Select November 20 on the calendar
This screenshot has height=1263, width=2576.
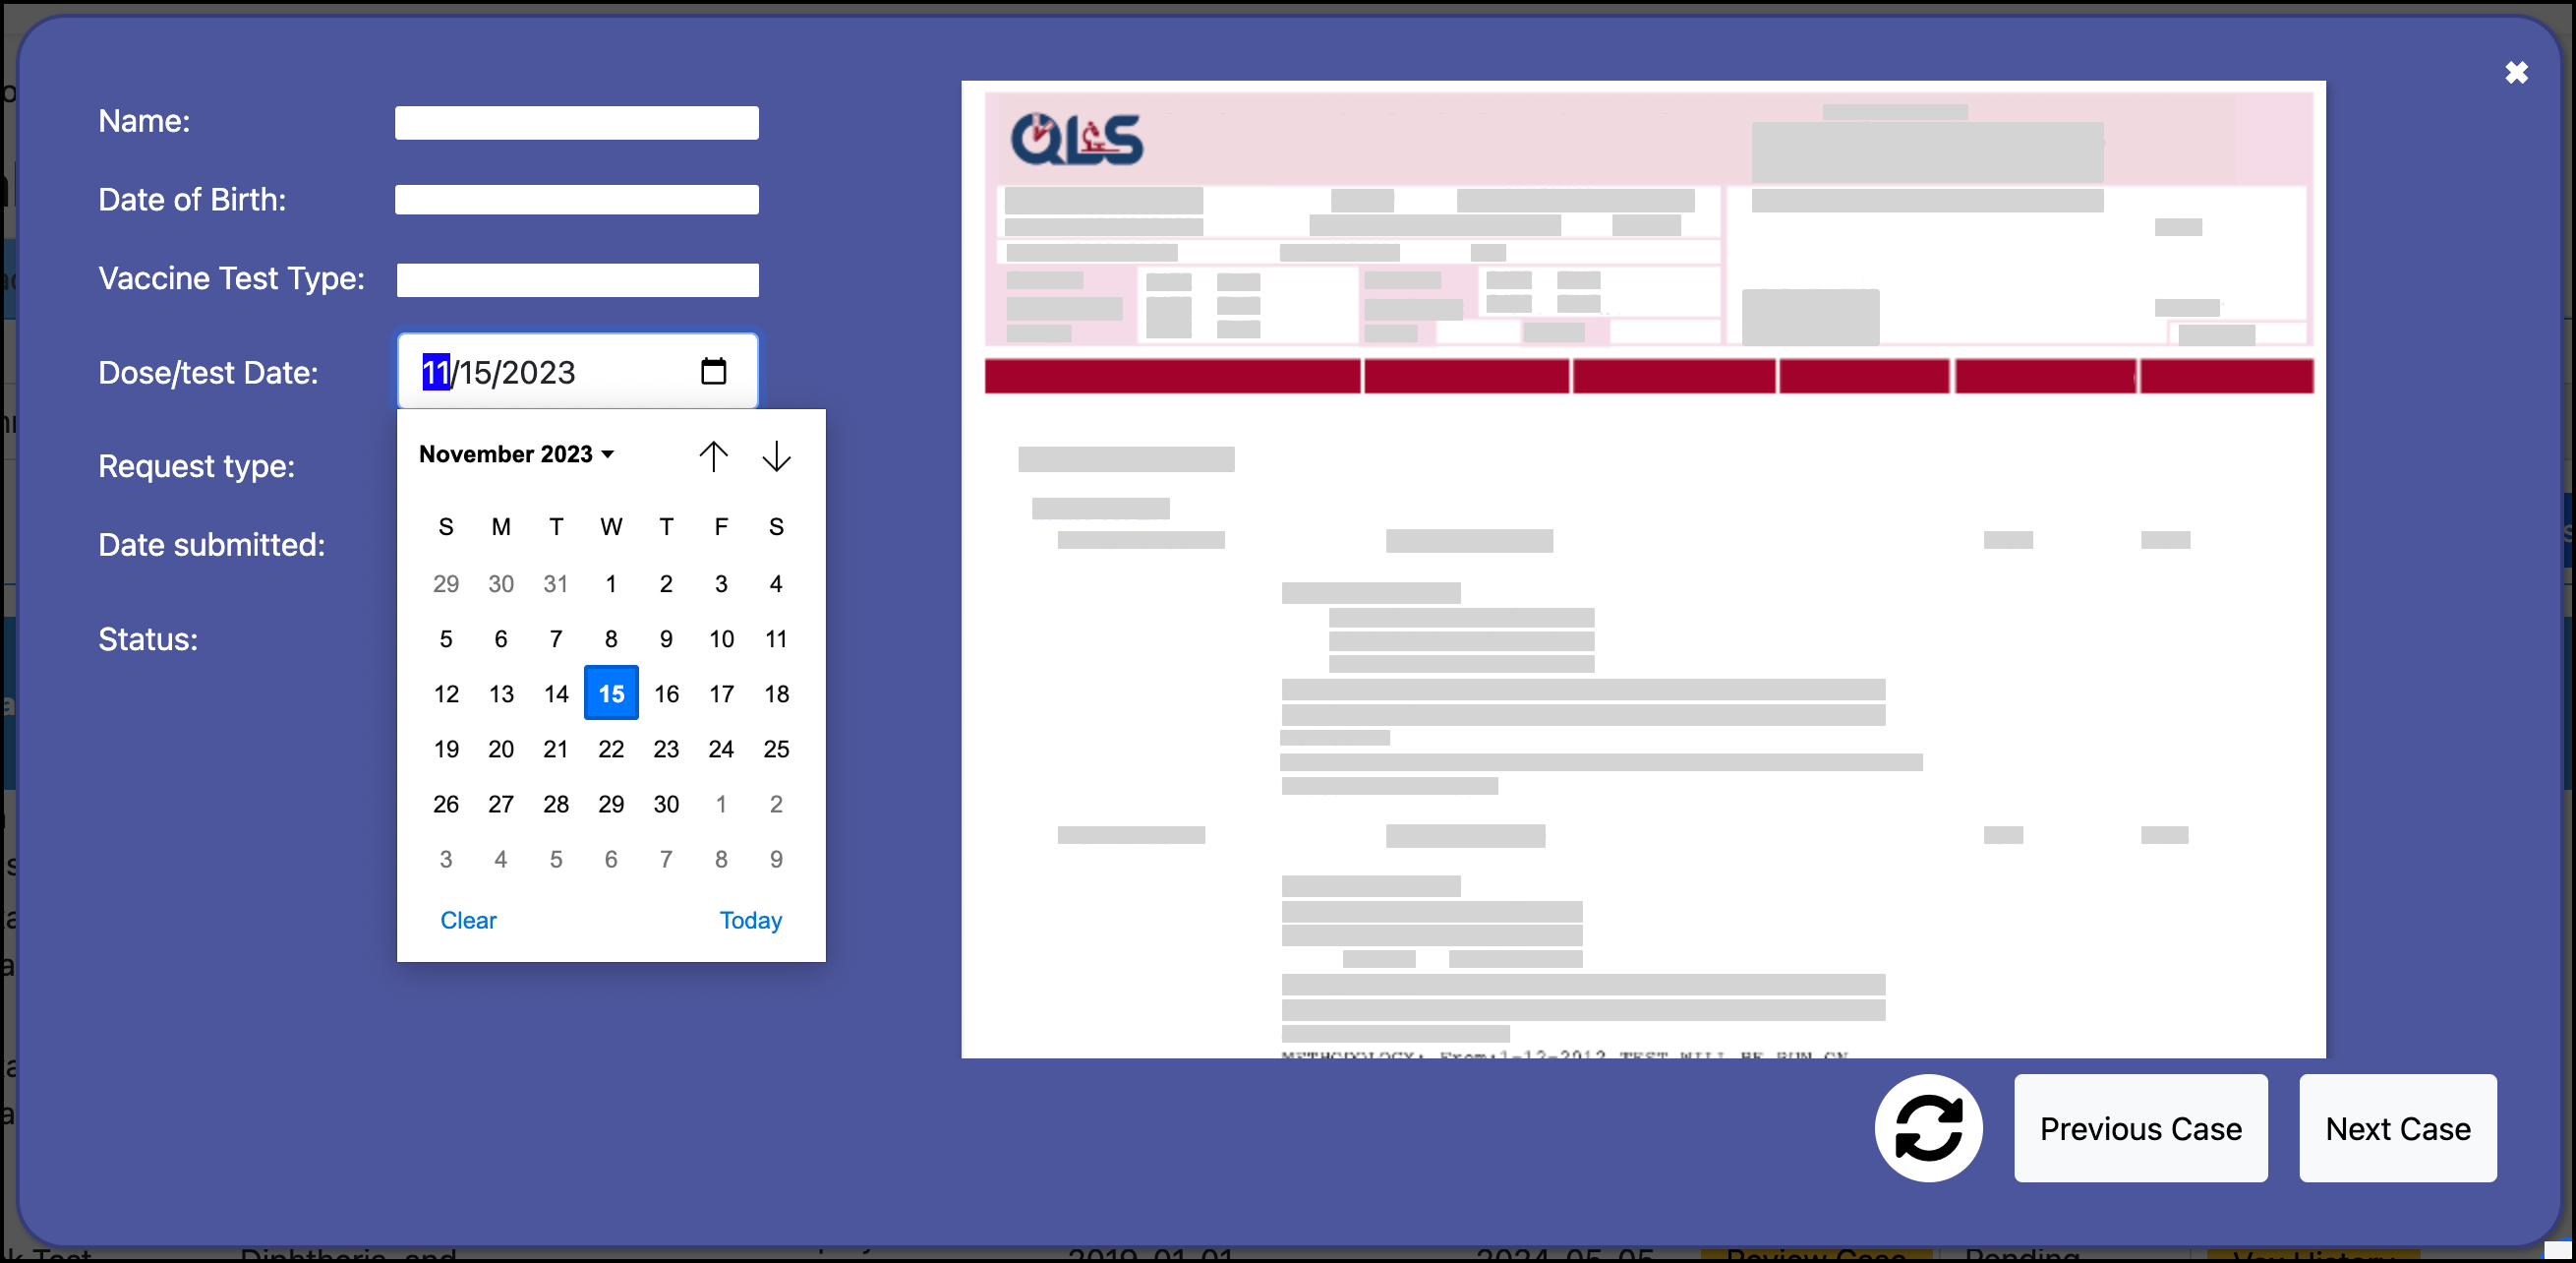pos(499,750)
